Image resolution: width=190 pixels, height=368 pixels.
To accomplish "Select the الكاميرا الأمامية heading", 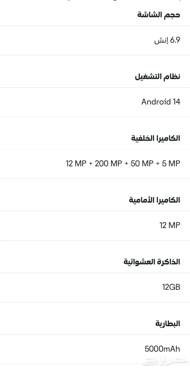I will point(154,200).
